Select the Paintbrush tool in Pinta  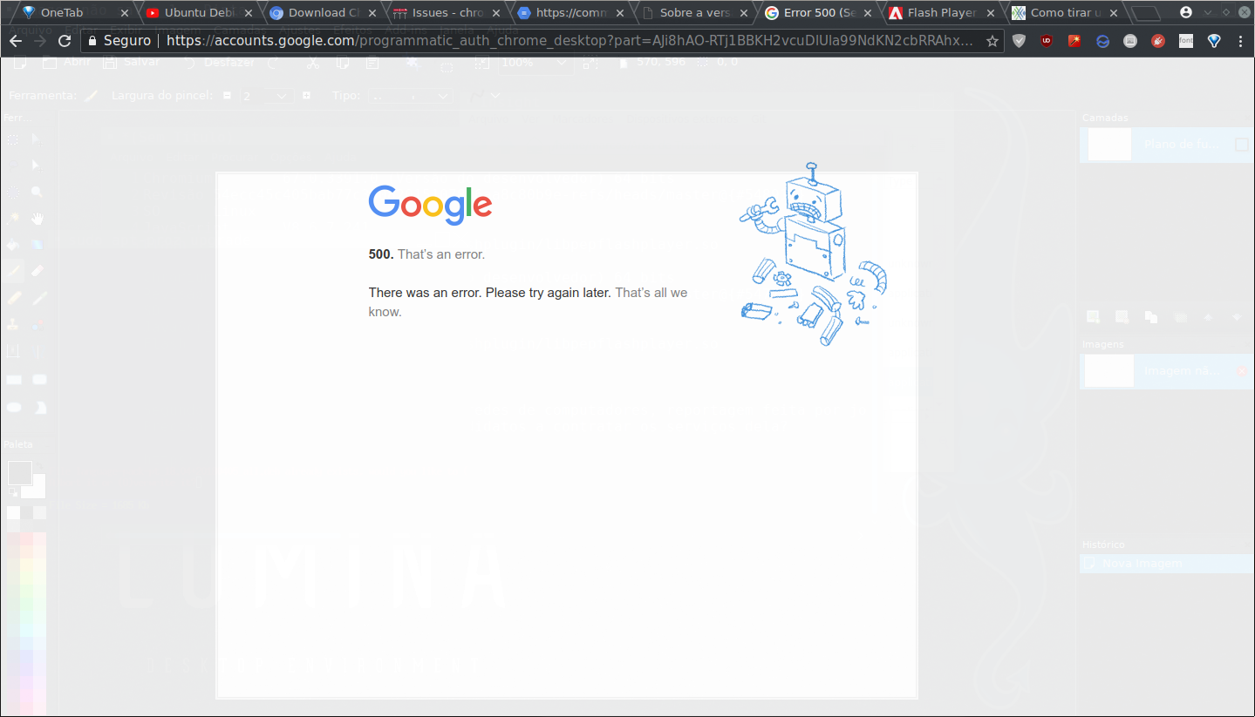13,272
